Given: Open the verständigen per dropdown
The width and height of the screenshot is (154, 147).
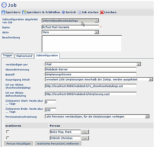Looking at the screenshot, I should [x=139, y=64].
